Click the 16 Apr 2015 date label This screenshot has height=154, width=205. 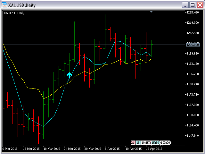coord(154,149)
